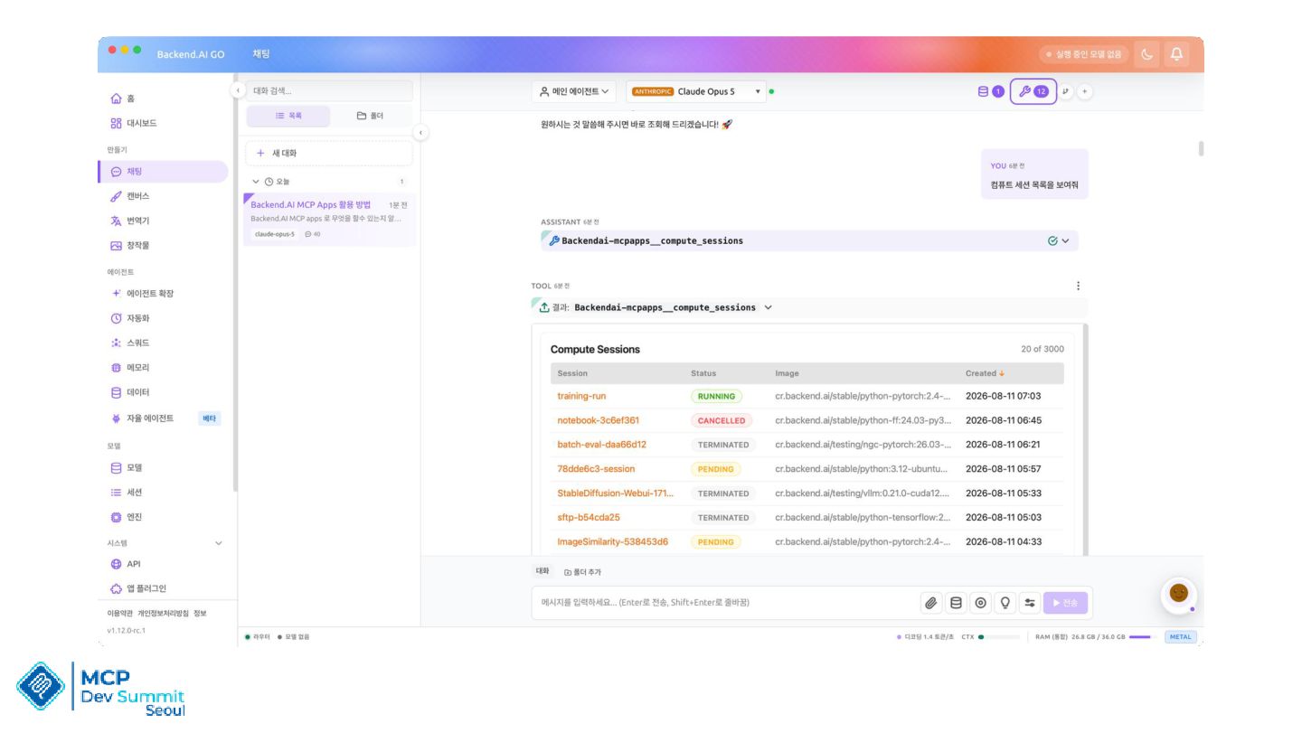Click the 전송 send button
Viewport: 1302px width, 733px height.
tap(1065, 603)
